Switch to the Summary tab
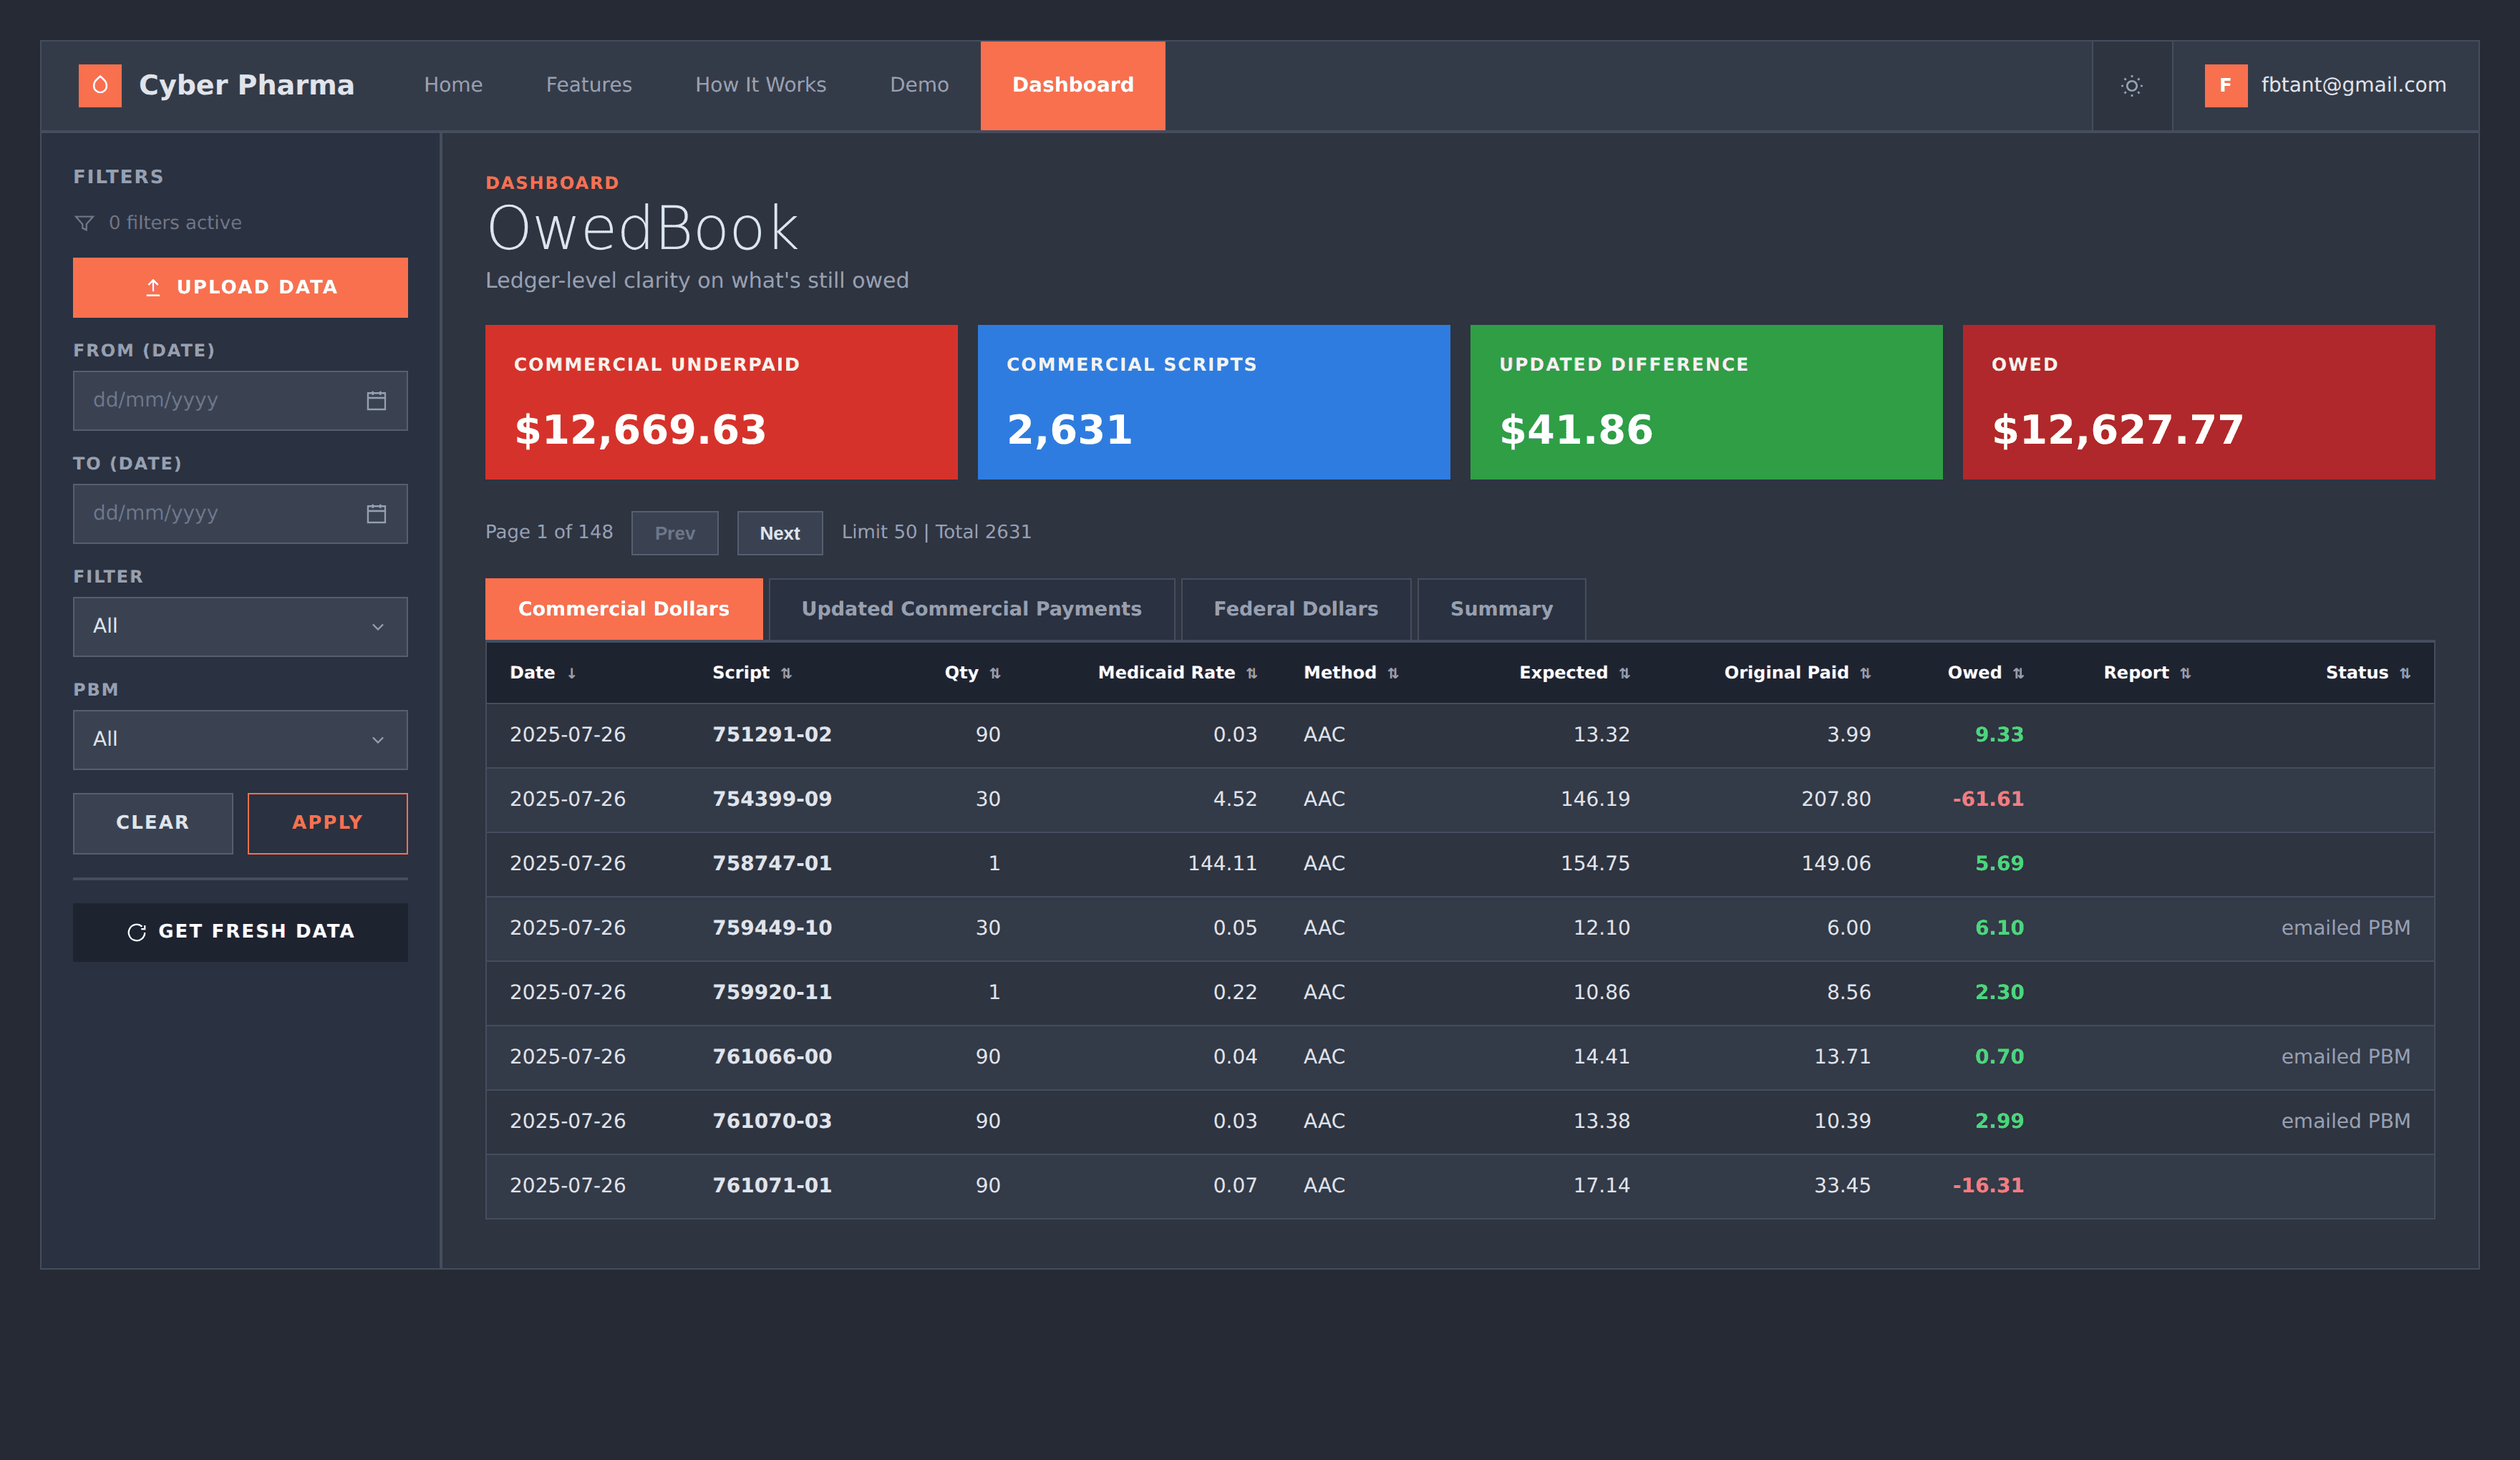 [x=1502, y=609]
